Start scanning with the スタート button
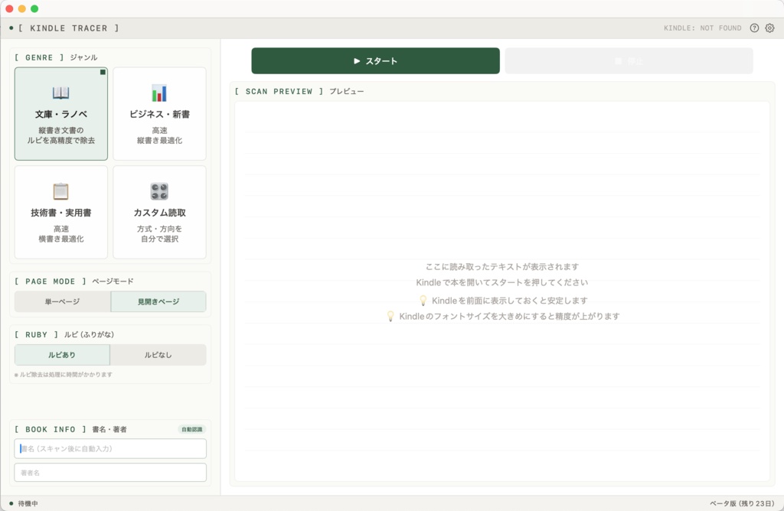The height and width of the screenshot is (511, 784). point(375,61)
